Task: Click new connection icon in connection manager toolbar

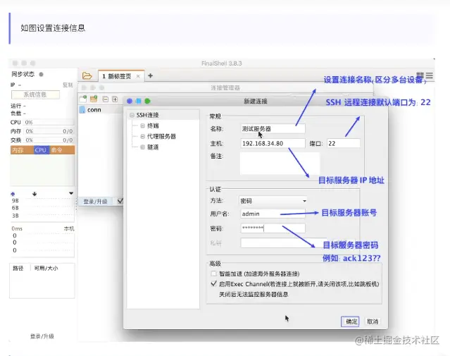Action: (x=83, y=99)
